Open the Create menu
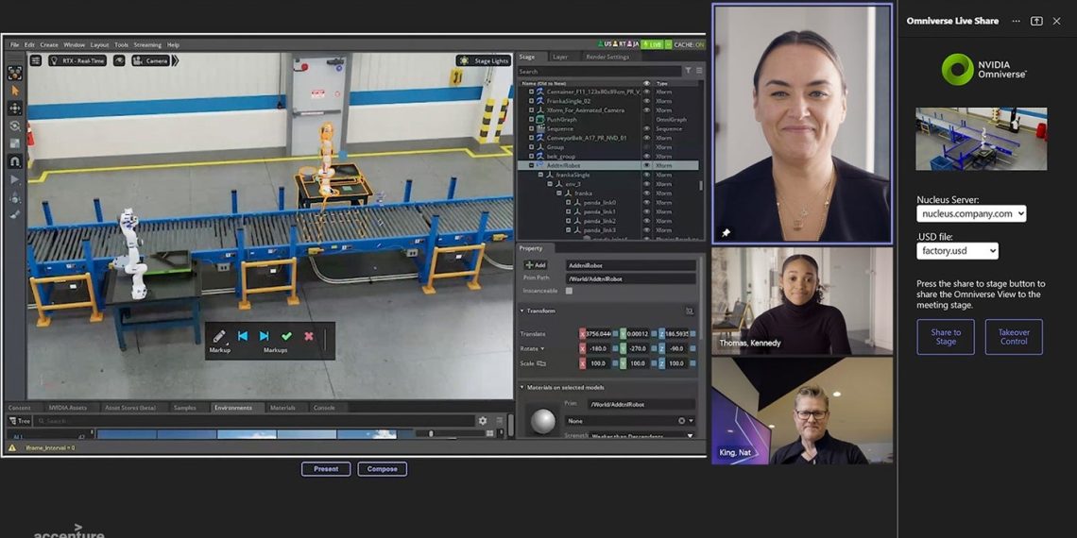This screenshot has height=538, width=1077. (x=49, y=44)
